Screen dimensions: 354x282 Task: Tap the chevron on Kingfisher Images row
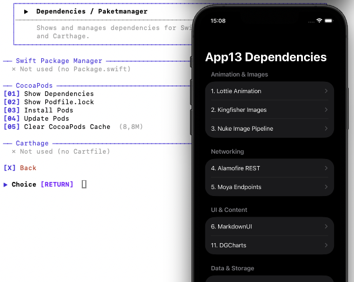pos(326,110)
